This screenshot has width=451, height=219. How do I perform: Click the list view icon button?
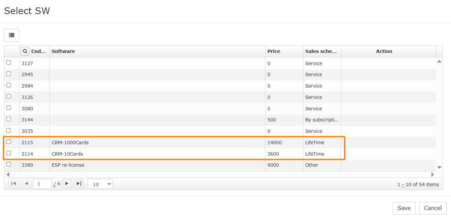click(11, 35)
